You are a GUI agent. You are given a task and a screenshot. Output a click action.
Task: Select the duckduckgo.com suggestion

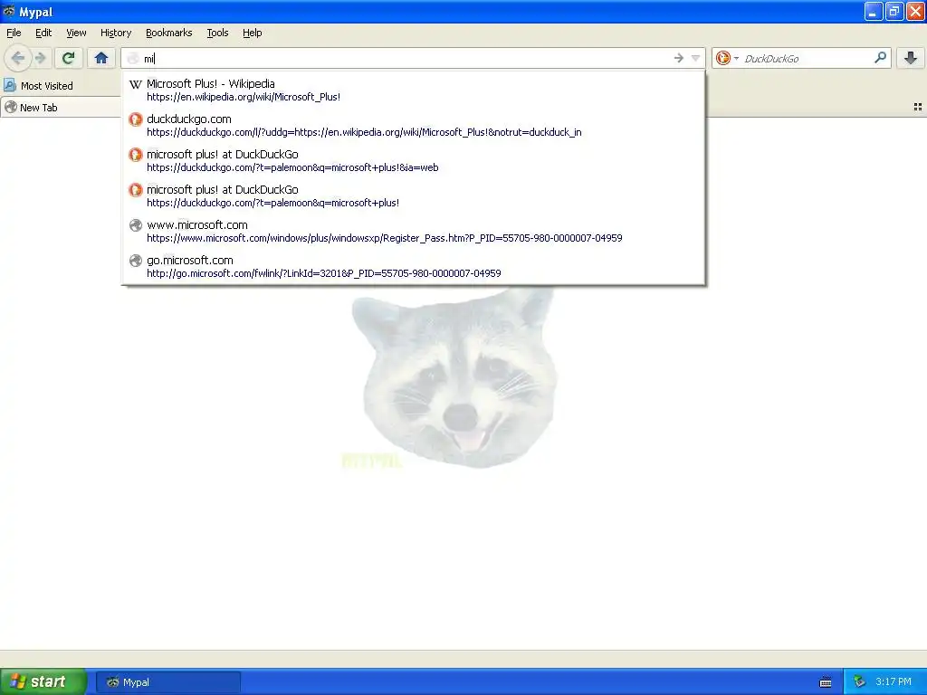[x=413, y=125]
